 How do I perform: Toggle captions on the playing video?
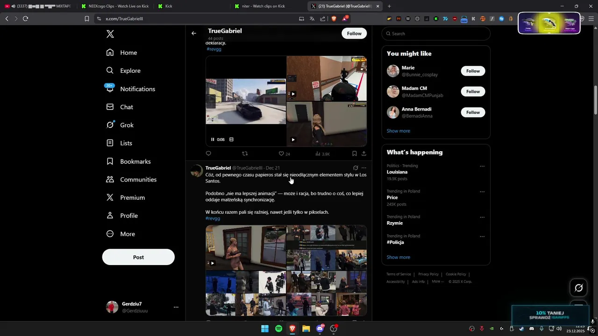[x=231, y=140]
